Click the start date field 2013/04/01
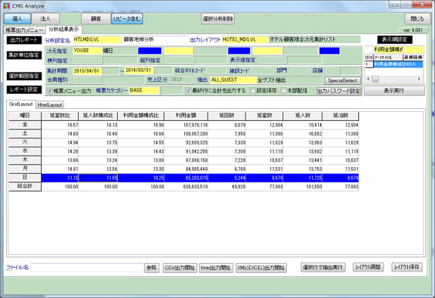The width and height of the screenshot is (435, 298). point(88,71)
